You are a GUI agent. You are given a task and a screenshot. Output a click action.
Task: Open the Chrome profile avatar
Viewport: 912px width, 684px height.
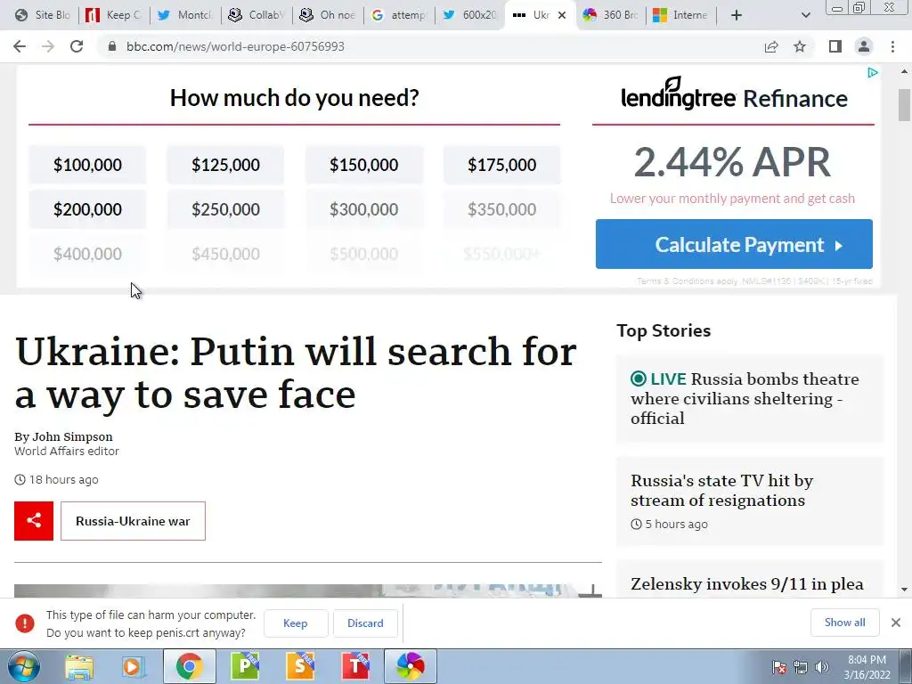pos(864,46)
